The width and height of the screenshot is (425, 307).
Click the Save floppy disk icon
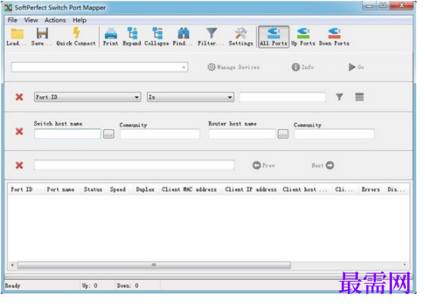(42, 34)
